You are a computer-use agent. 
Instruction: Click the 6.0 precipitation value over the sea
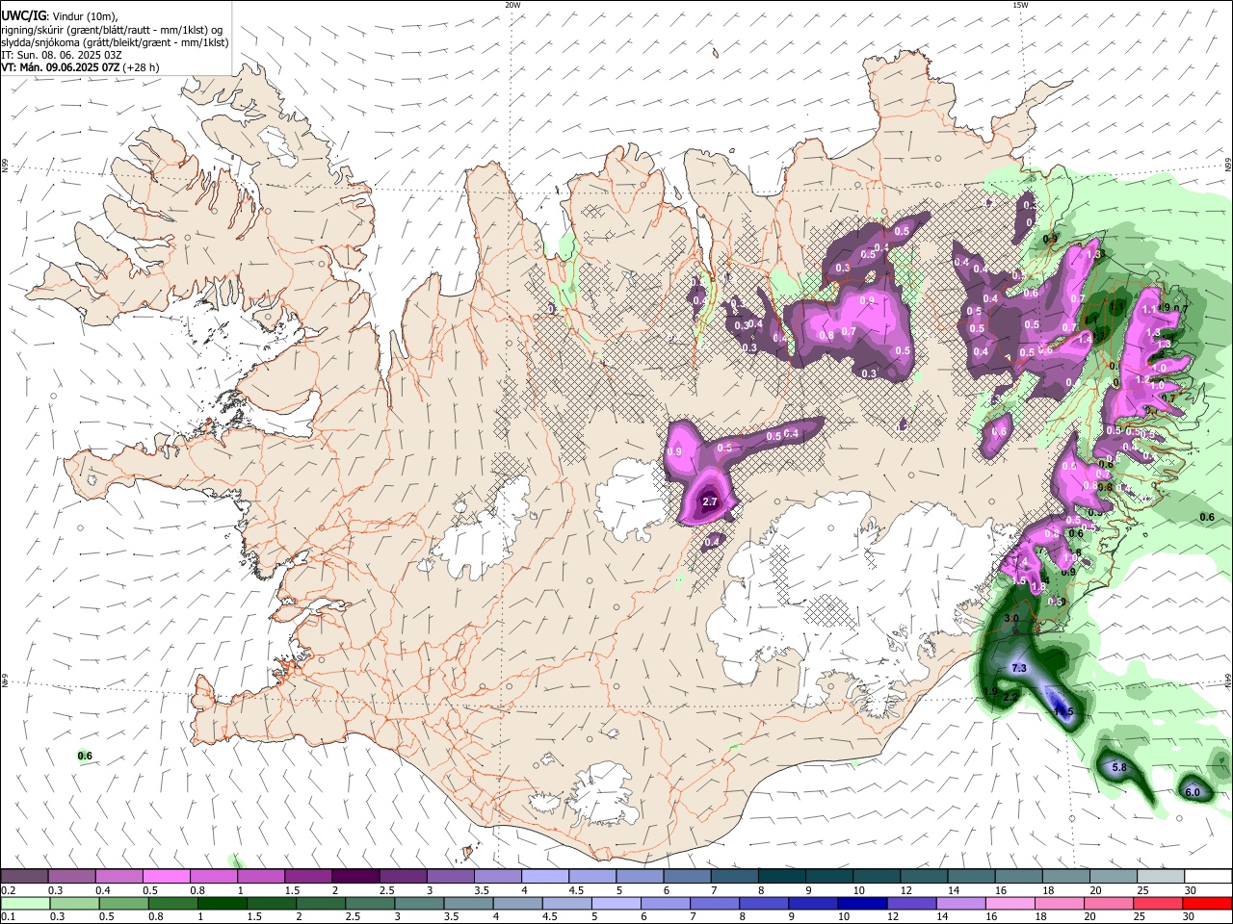[1192, 793]
